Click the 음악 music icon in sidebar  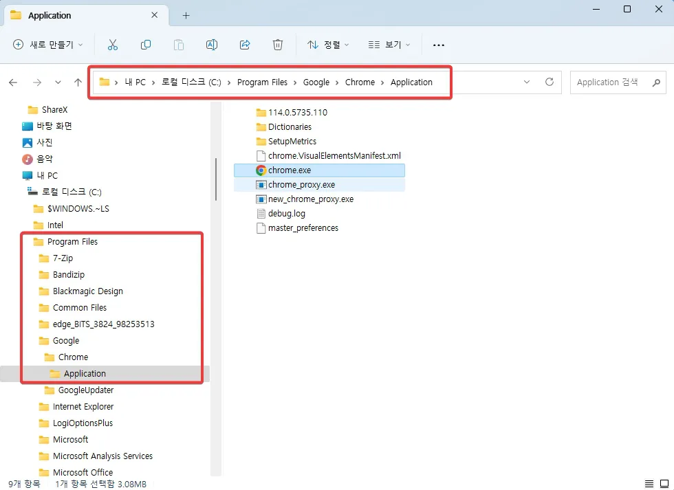pyautogui.click(x=27, y=159)
